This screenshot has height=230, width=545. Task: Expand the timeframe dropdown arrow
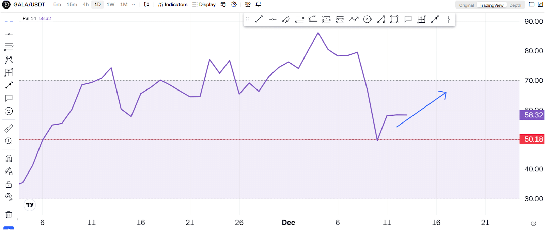(x=134, y=5)
